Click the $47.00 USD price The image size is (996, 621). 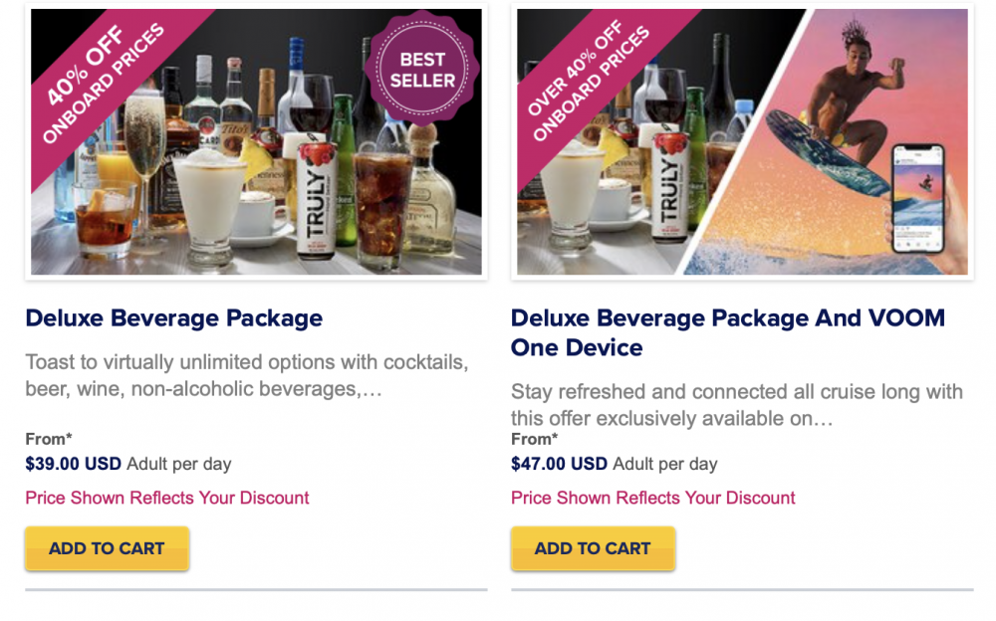click(559, 463)
